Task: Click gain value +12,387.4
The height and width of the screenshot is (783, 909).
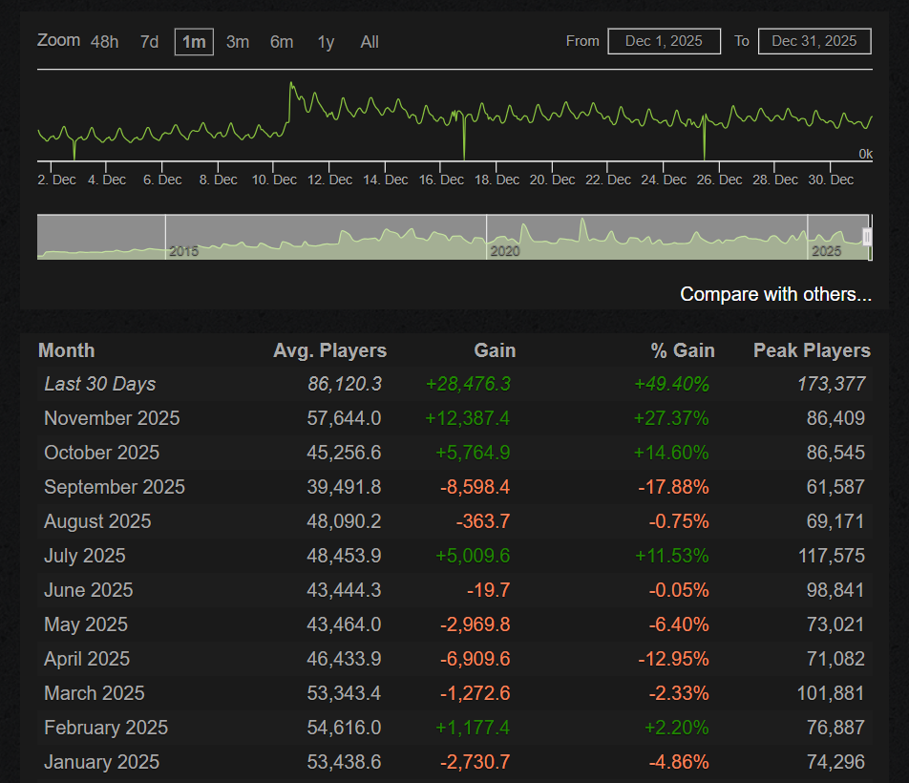Action: [x=467, y=418]
